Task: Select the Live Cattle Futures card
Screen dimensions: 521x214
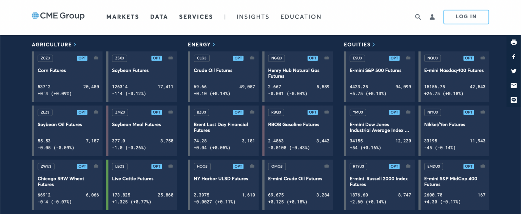Action: pyautogui.click(x=141, y=184)
